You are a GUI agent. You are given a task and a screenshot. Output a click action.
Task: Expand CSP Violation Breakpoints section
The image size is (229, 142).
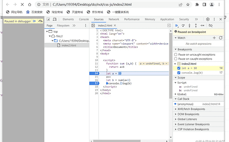pyautogui.click(x=176, y=129)
